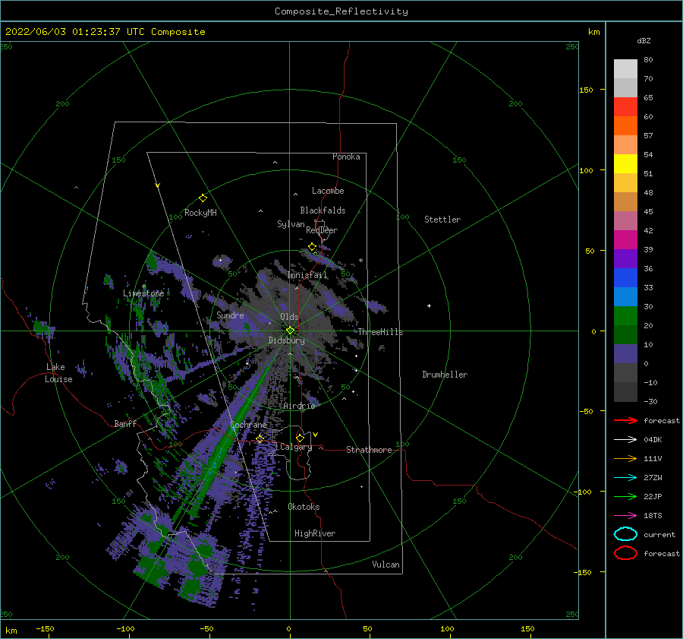Click the Vulcan city label
Image resolution: width=683 pixels, height=639 pixels.
pyautogui.click(x=386, y=565)
